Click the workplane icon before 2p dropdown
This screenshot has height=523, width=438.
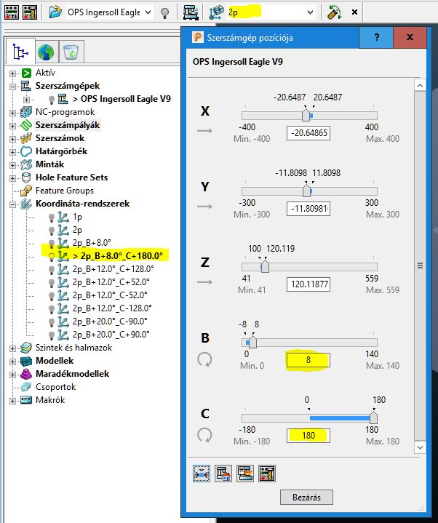click(x=216, y=12)
